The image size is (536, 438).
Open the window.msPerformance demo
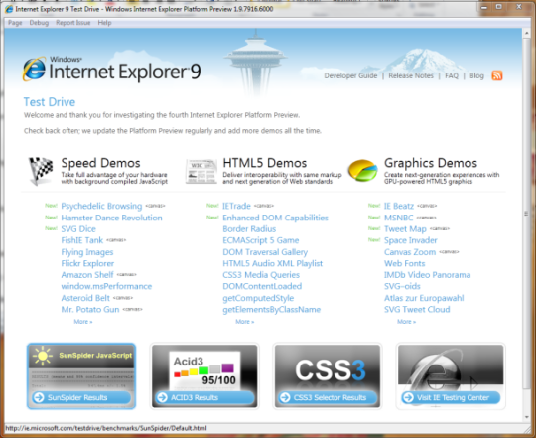point(106,286)
